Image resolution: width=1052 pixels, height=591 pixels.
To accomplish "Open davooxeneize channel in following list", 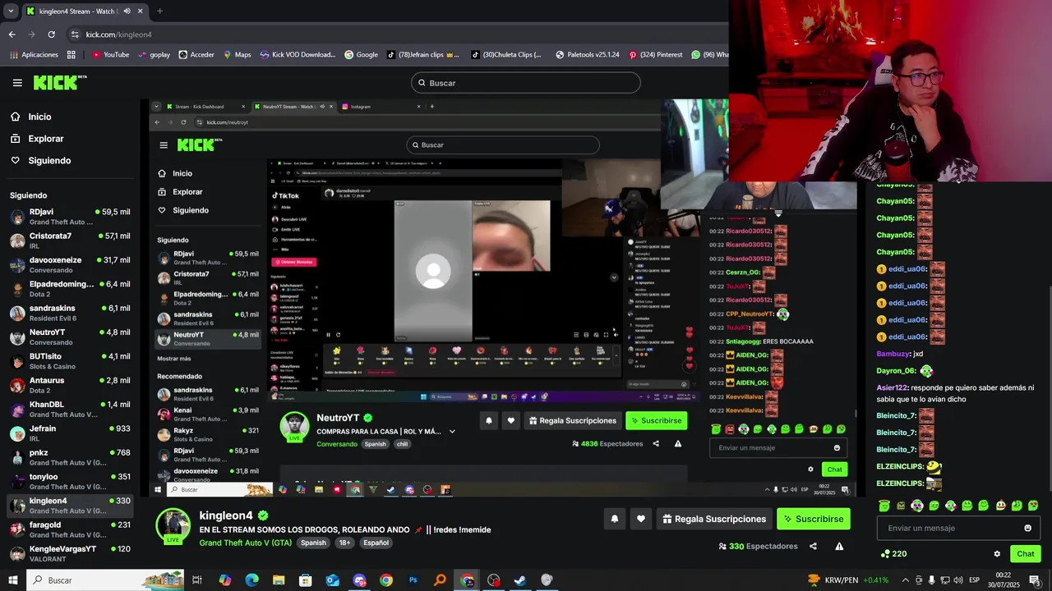I will point(70,264).
